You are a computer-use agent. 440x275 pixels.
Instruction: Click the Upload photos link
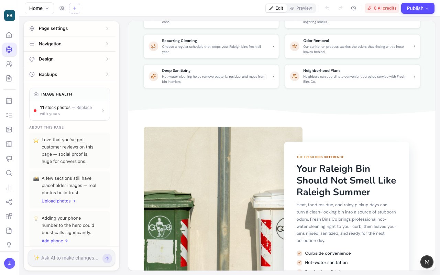point(58,201)
